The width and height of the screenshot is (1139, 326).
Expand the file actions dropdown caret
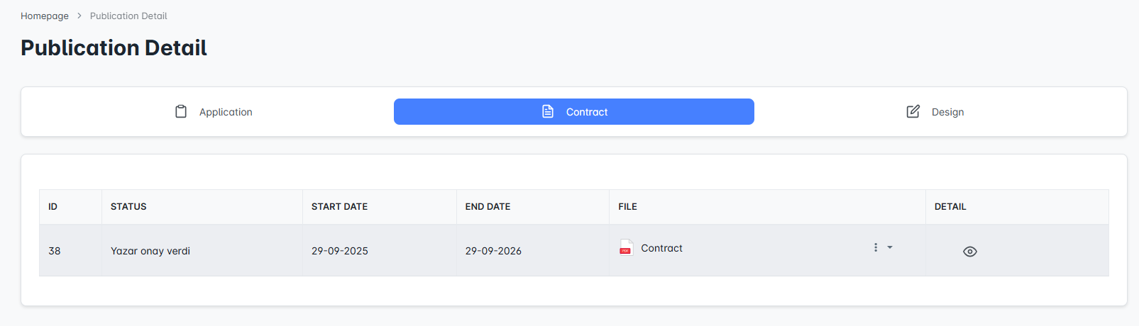[x=890, y=247]
